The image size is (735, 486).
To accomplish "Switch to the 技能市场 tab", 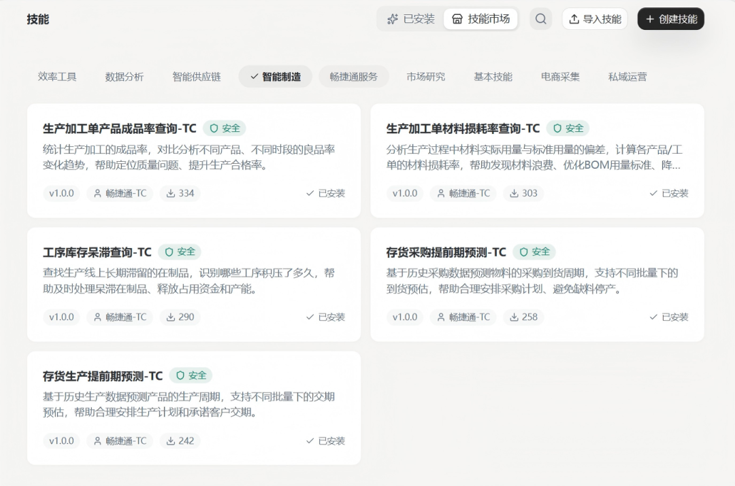I will point(480,19).
